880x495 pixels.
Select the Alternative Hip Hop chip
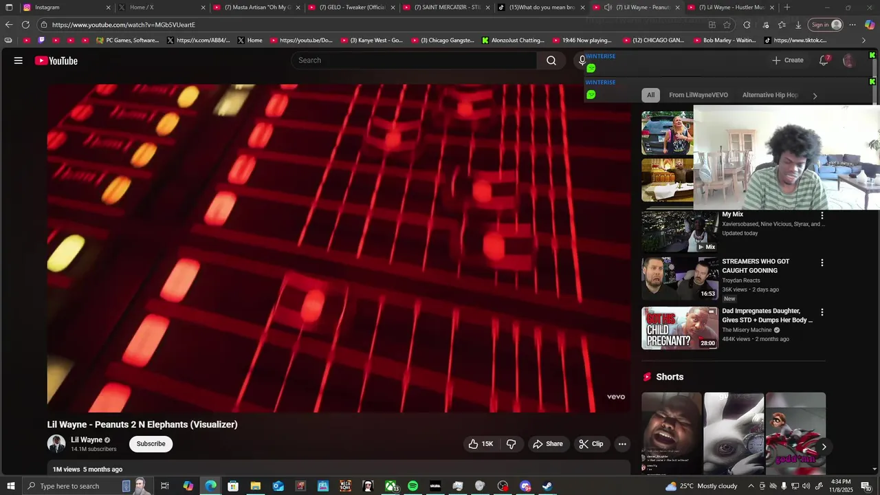click(770, 95)
